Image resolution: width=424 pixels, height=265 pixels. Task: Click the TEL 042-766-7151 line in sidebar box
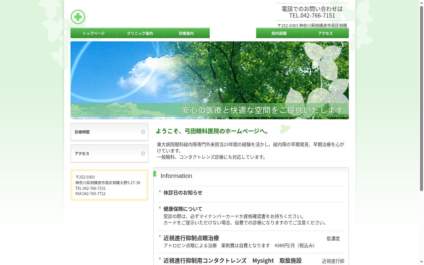coord(90,188)
